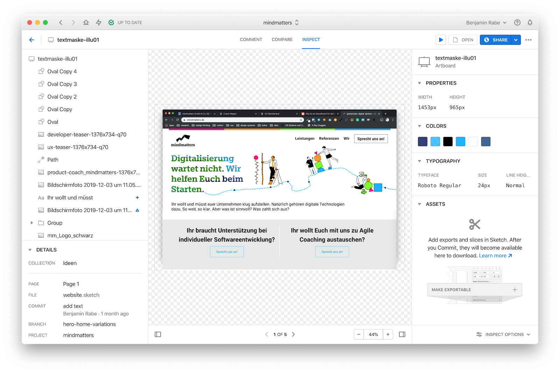The image size is (560, 373).
Task: Collapse the PROPERTIES section
Action: (x=420, y=83)
